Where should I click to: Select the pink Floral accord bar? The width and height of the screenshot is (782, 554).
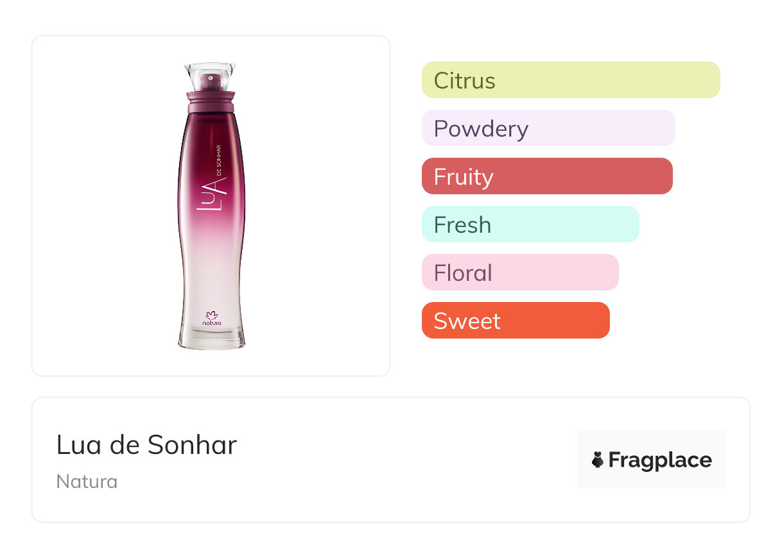(x=519, y=273)
